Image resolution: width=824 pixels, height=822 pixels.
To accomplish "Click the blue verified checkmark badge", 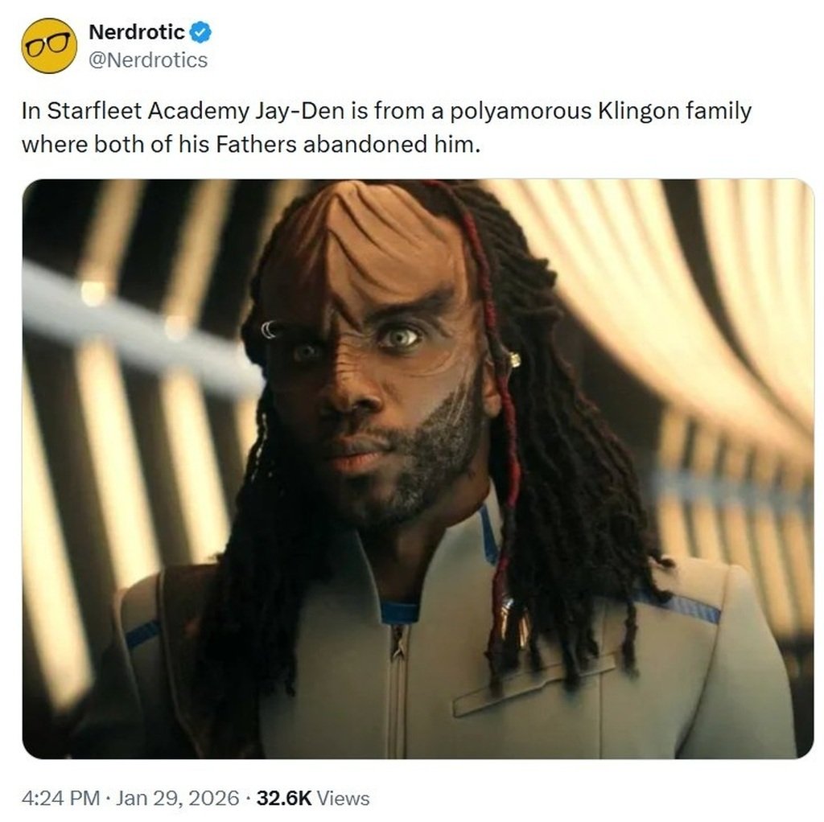I will (x=200, y=32).
